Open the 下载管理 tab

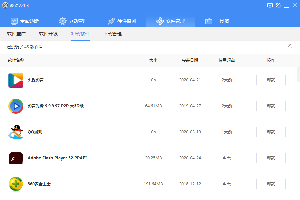point(112,34)
